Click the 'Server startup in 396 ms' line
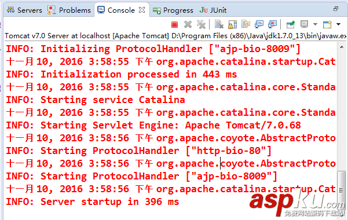Screen dimensions: 348x220 tap(92, 202)
